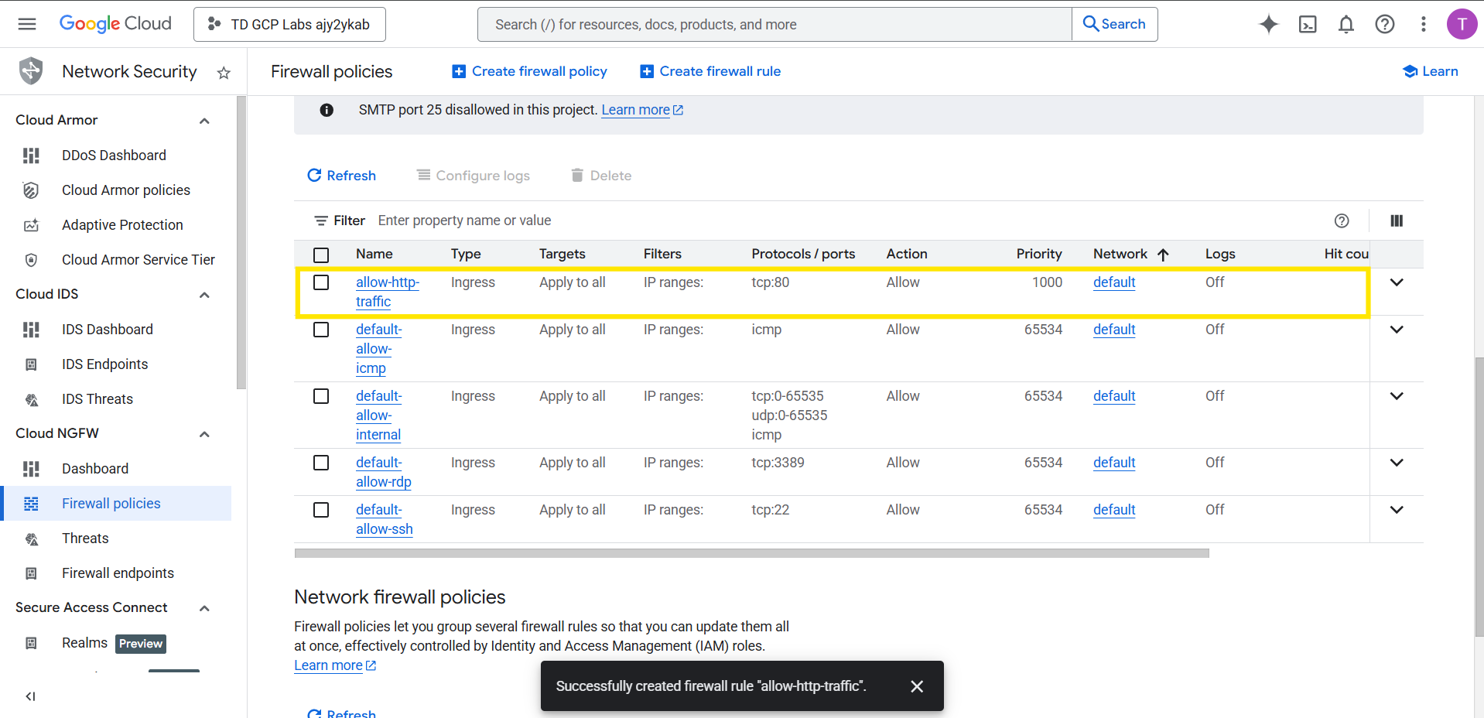Open column display options icon
This screenshot has height=718, width=1484.
tap(1396, 221)
